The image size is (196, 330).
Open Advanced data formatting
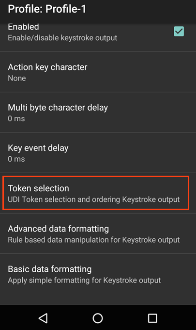click(98, 233)
